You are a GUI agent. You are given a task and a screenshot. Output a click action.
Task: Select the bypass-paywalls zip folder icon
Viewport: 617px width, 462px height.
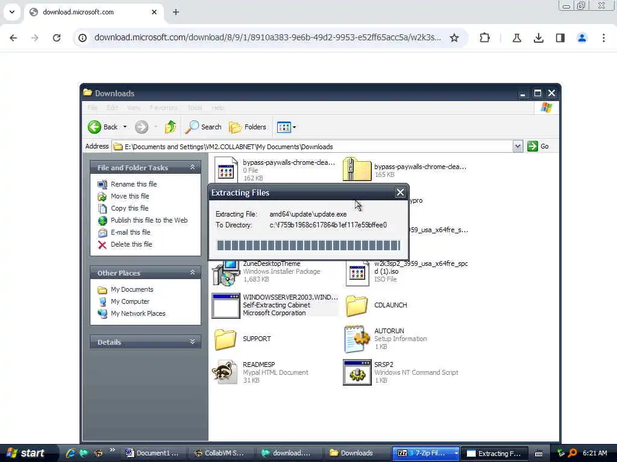(357, 169)
